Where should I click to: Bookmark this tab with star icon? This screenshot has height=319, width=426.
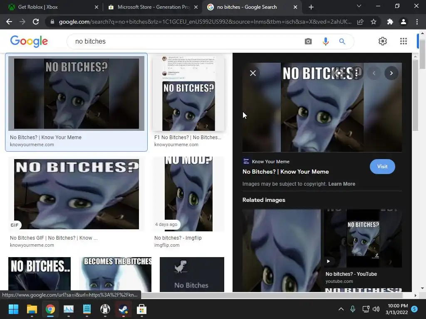tap(374, 22)
